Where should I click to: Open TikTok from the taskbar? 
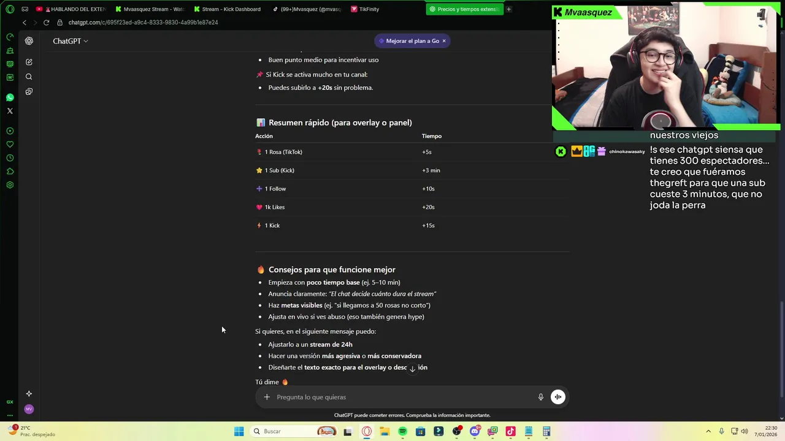(x=510, y=431)
